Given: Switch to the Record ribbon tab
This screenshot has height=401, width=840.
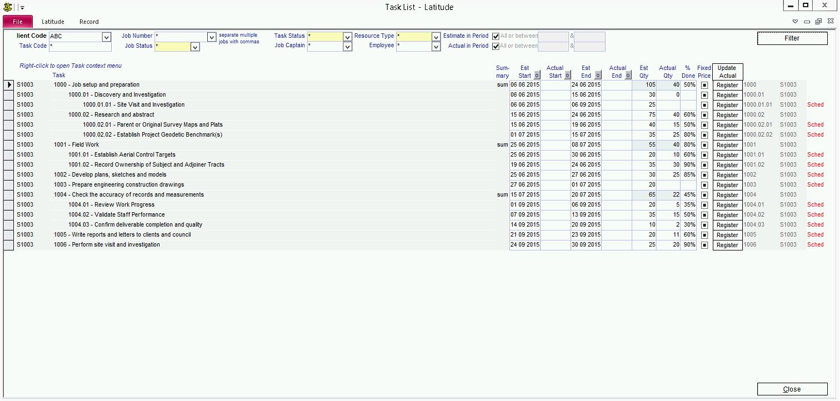Looking at the screenshot, I should (89, 22).
